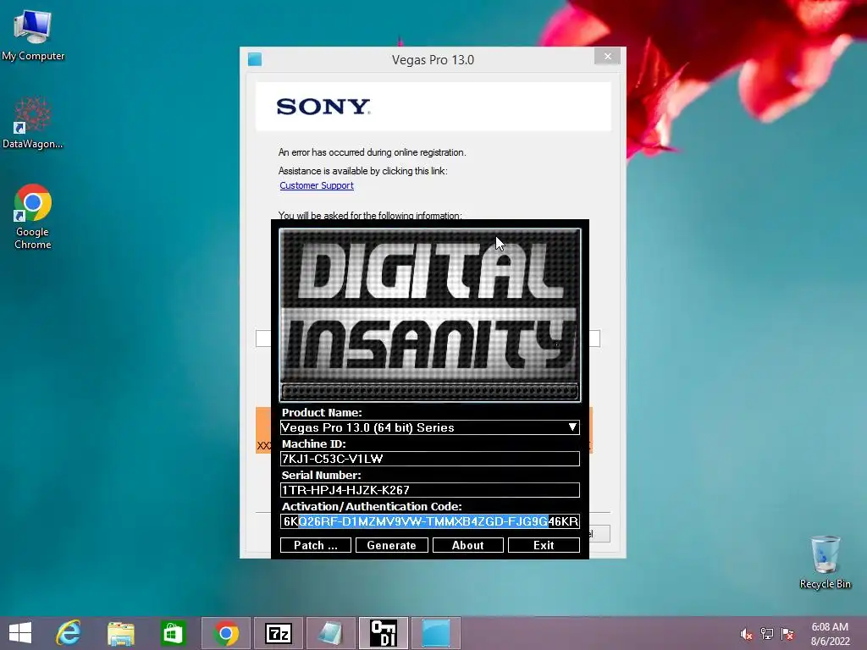Screen dimensions: 867x650
Task: Click the Exit button
Action: click(544, 546)
